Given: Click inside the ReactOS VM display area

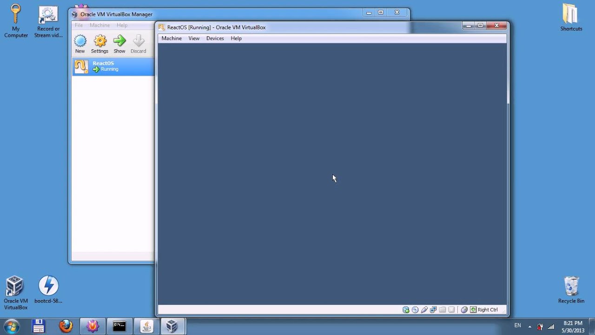Looking at the screenshot, I should [332, 174].
